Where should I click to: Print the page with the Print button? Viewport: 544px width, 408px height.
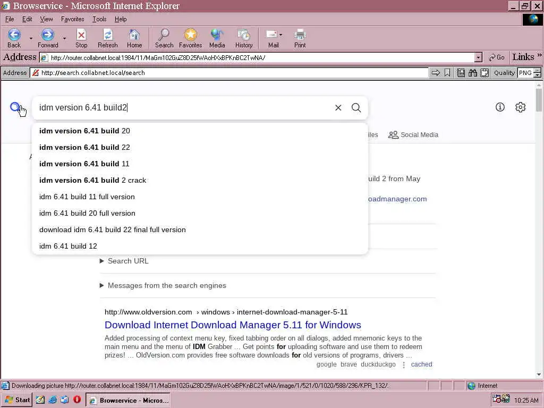click(x=300, y=38)
